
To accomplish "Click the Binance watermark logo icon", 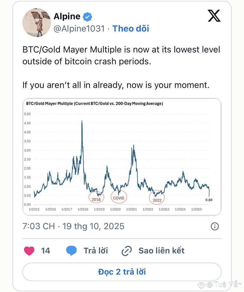I will click(x=201, y=285).
